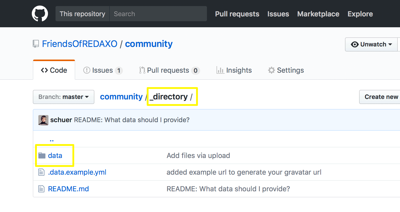Focus the Search input field
This screenshot has height=212, width=400.
[158, 14]
